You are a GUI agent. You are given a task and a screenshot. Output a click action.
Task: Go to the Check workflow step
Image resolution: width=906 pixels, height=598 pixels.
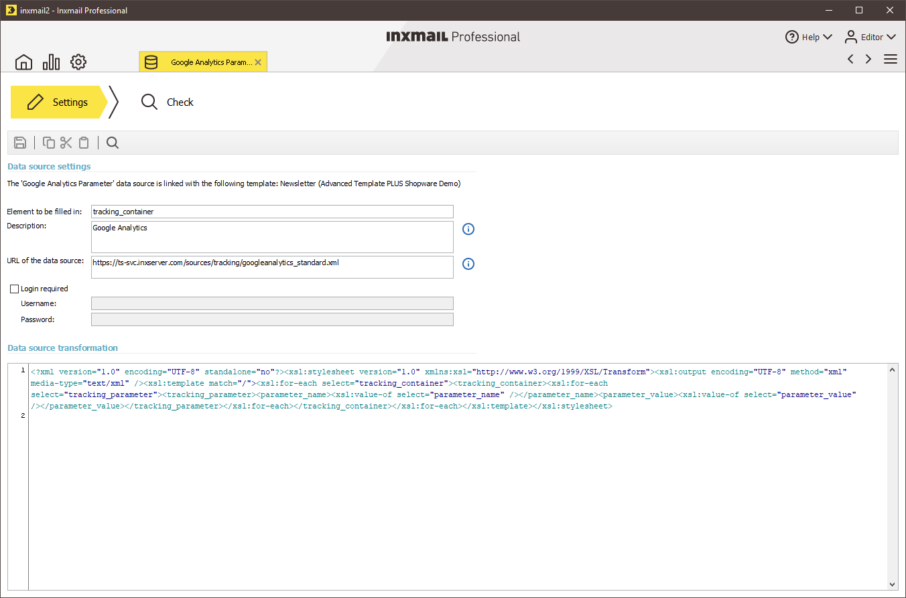click(167, 102)
